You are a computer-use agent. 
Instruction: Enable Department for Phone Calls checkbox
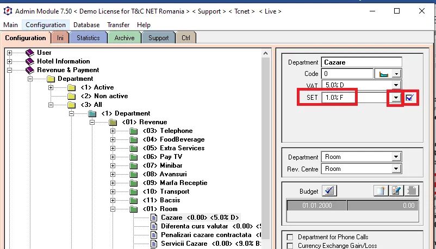[290, 237]
